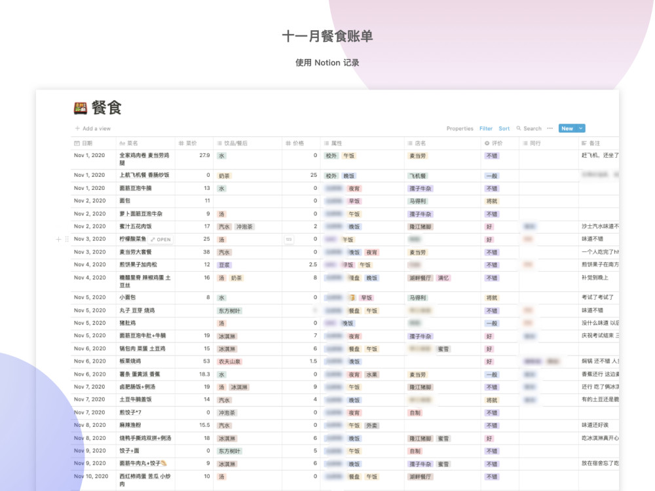Click the 餐食 page title
655x491 pixels.
click(x=107, y=108)
